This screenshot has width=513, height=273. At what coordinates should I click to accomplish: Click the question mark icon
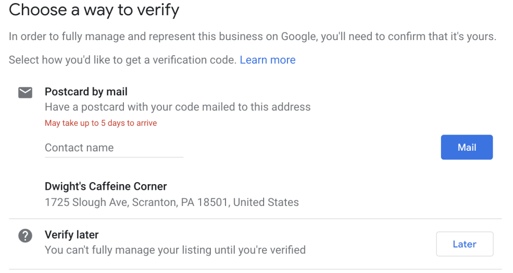25,235
